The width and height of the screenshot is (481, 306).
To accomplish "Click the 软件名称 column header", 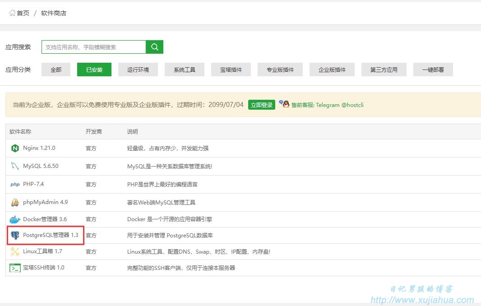I will coord(20,132).
